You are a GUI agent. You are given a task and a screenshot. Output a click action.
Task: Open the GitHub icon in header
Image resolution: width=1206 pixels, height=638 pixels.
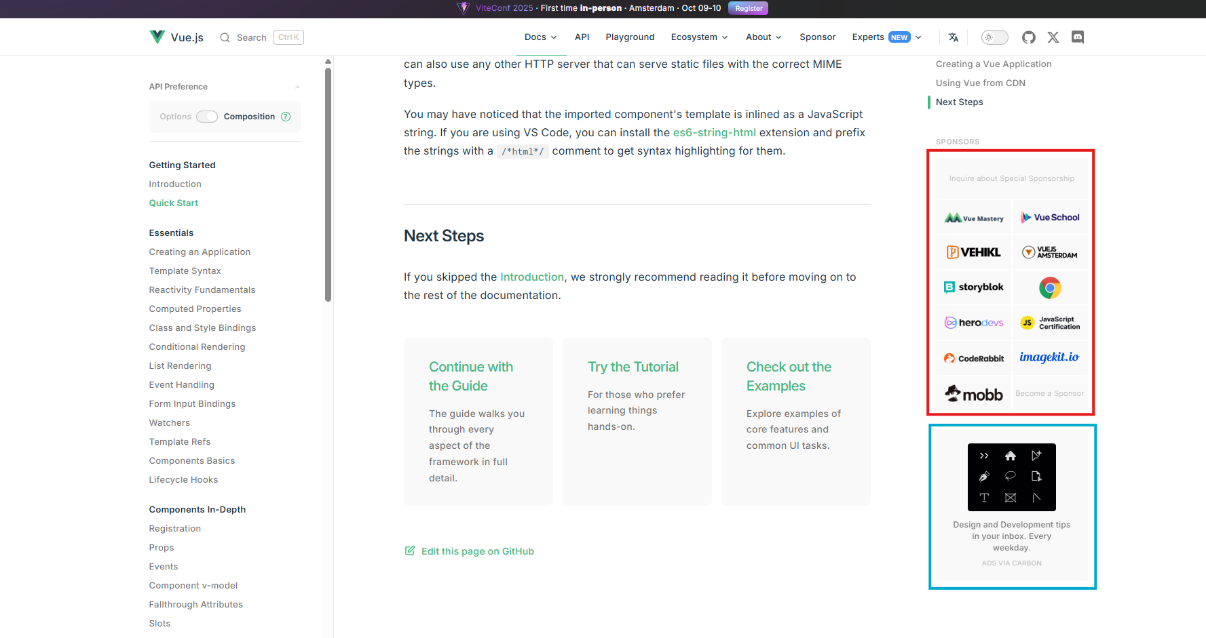1029,37
